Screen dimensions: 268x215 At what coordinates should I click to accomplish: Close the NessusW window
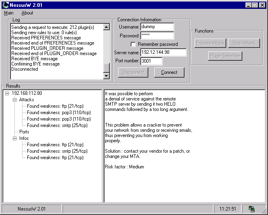(x=262, y=5)
